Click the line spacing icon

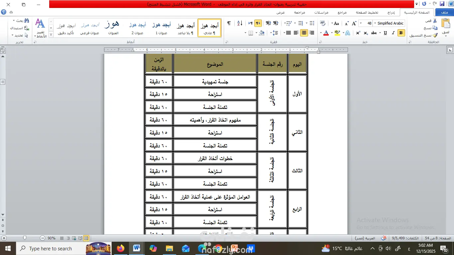click(275, 33)
